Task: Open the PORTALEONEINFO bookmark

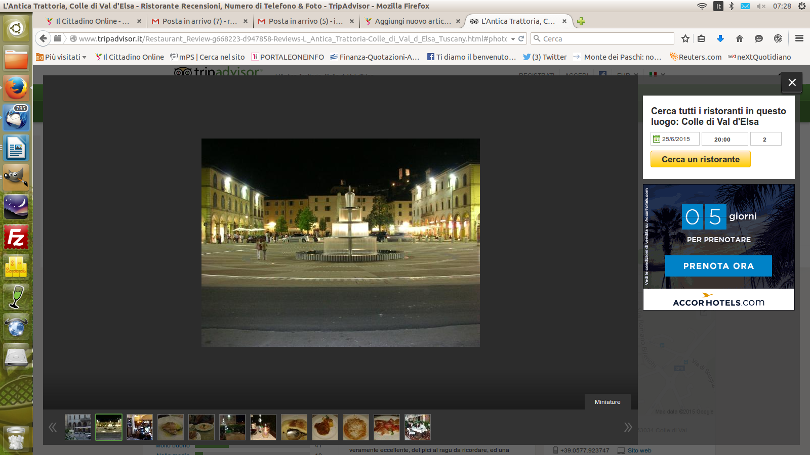Action: 288,57
